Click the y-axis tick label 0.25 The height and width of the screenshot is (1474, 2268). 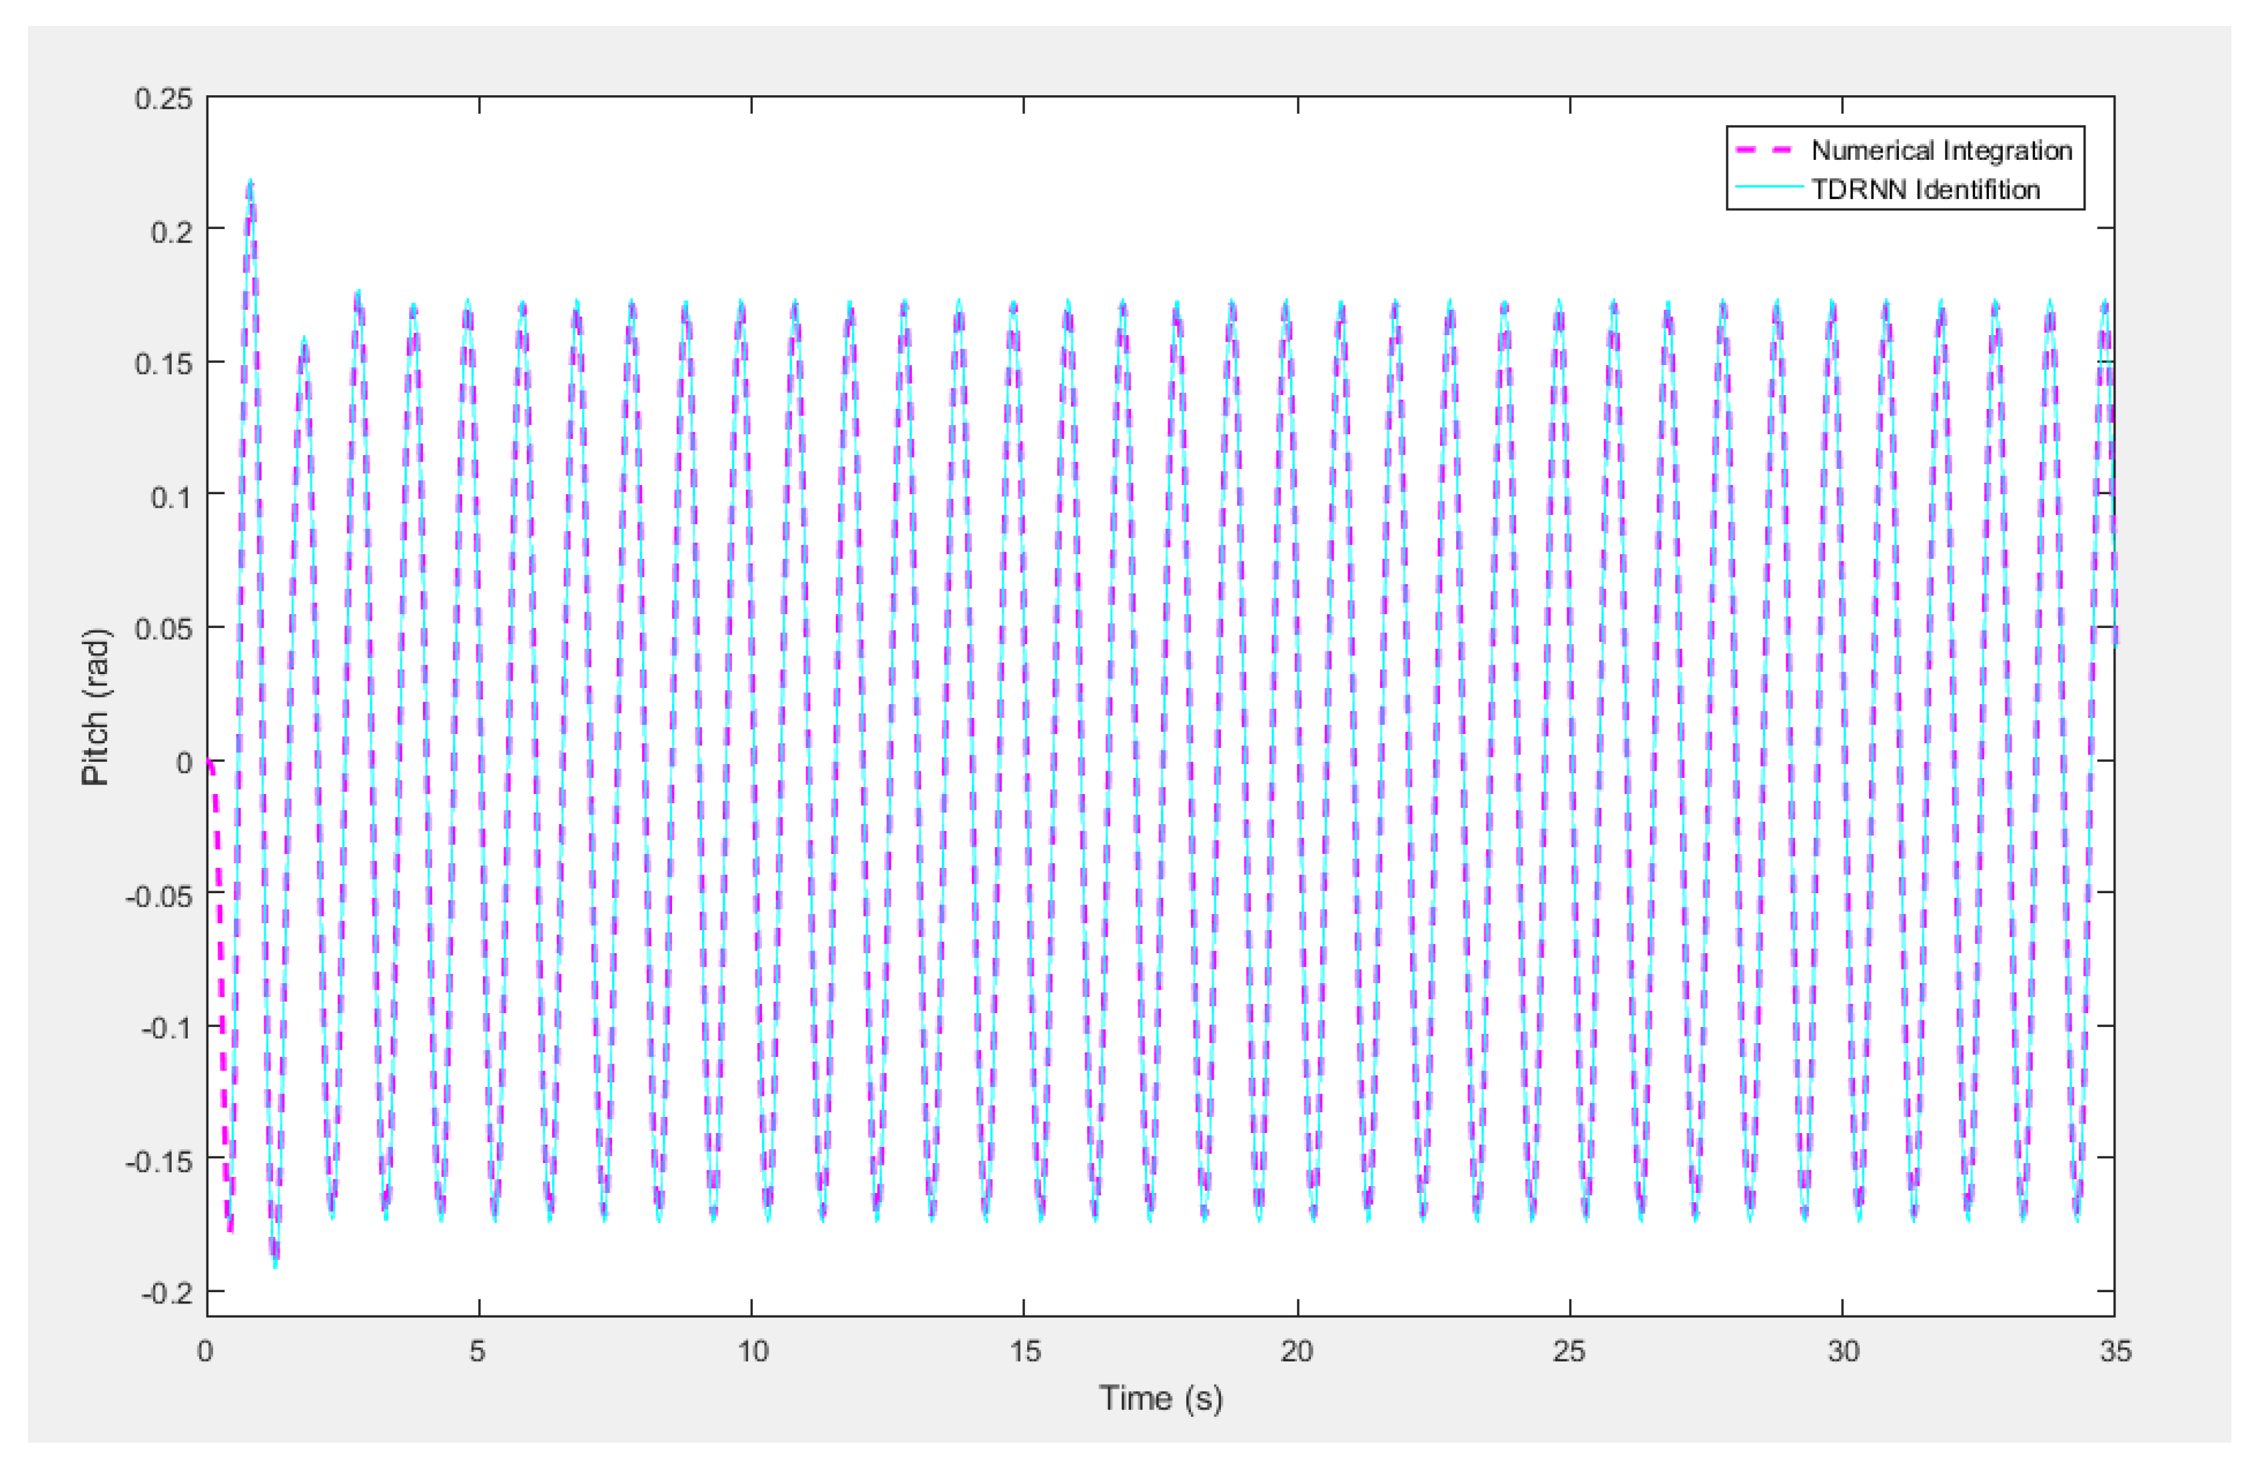click(x=163, y=99)
